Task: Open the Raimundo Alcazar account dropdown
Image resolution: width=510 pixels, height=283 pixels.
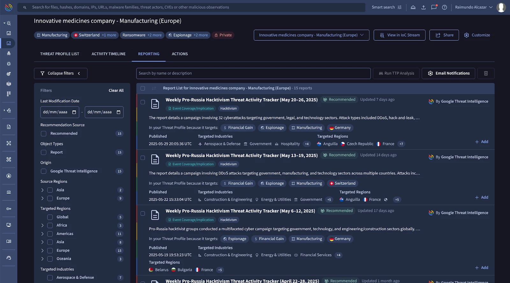Action: point(474,7)
